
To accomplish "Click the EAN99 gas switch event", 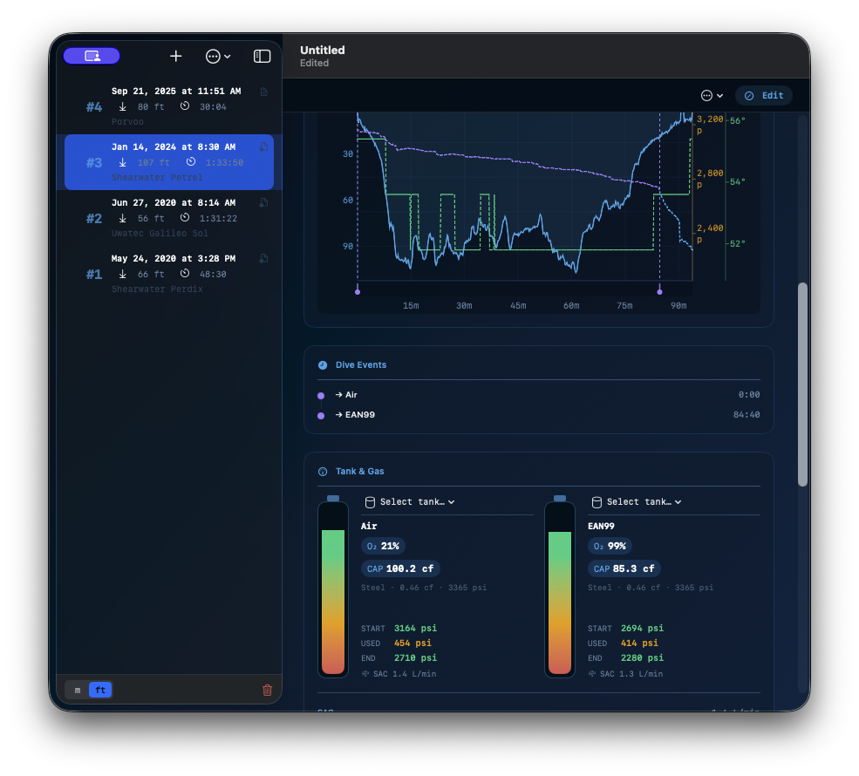I will coord(360,415).
